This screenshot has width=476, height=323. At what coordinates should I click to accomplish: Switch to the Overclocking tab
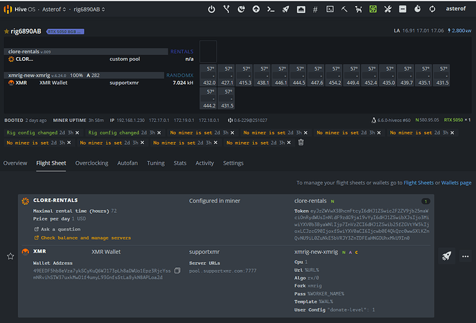tap(92, 163)
